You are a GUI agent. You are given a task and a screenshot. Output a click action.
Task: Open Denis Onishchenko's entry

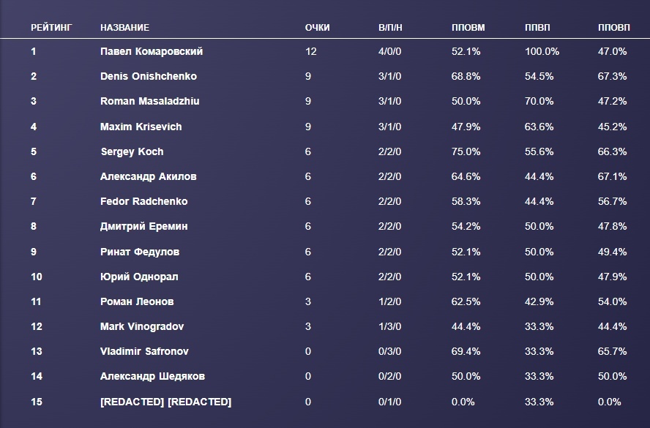pyautogui.click(x=149, y=77)
